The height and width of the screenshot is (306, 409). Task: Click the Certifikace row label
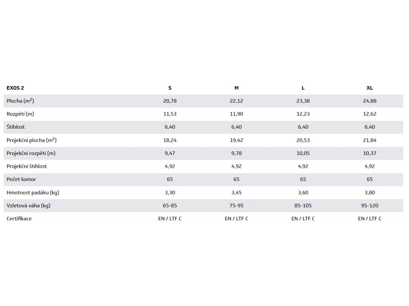click(x=19, y=219)
